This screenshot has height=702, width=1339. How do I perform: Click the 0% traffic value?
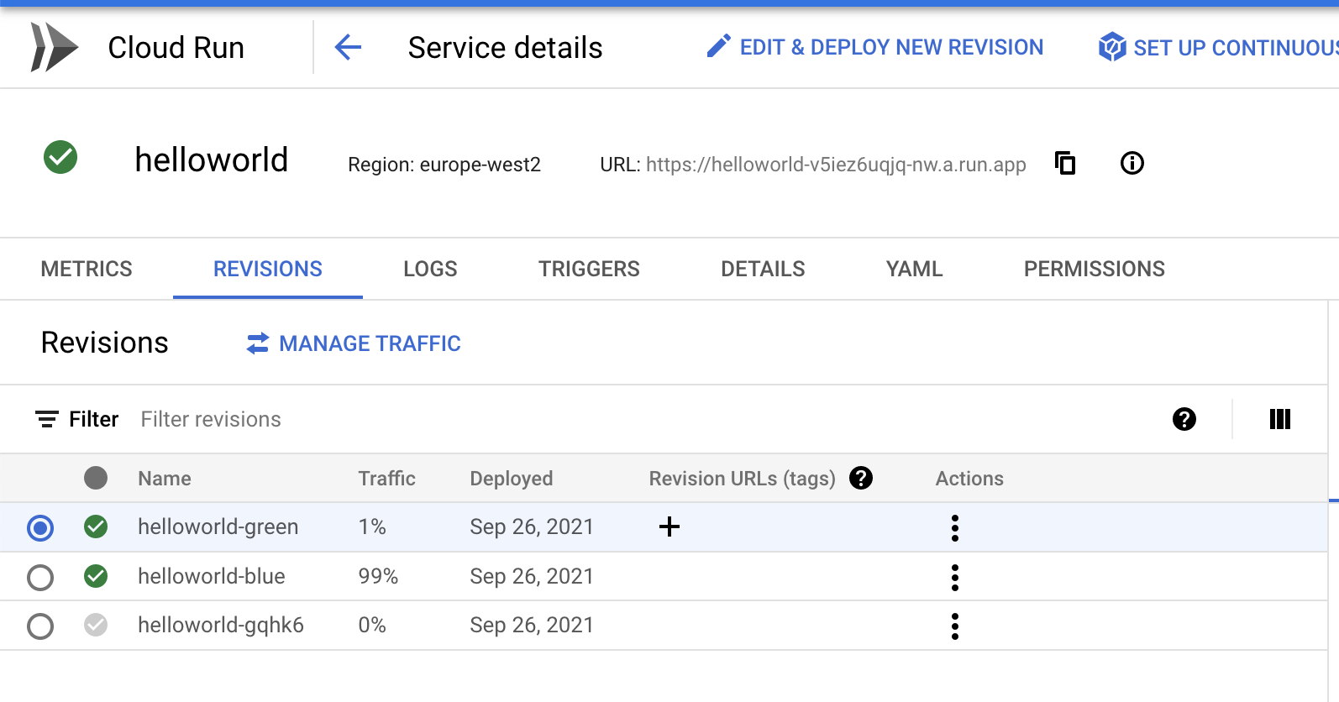point(372,625)
